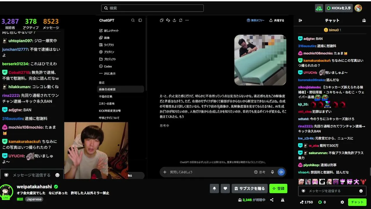Click the puzzle-piece icon in ChatGPT toolbar
This screenshot has height=209, width=371.
168,20
